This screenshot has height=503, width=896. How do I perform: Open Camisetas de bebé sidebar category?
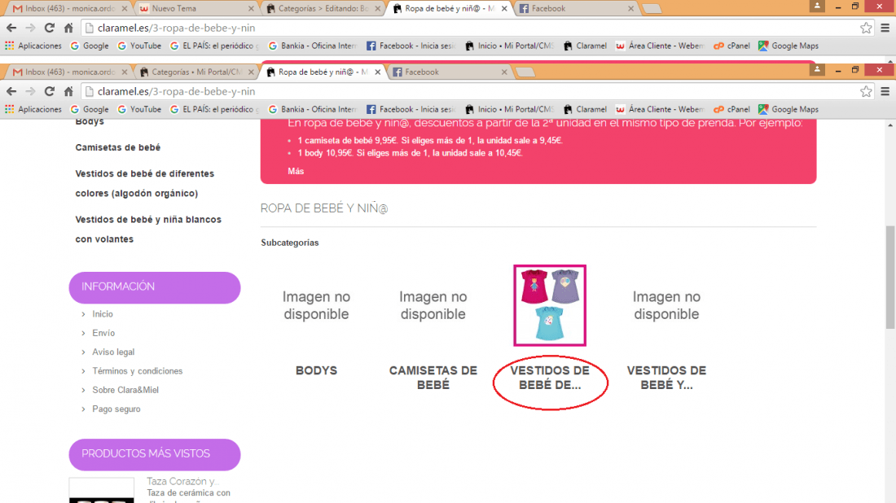(x=118, y=147)
